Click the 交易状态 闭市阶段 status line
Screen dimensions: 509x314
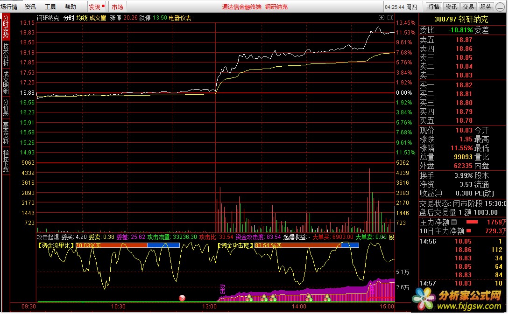click(x=462, y=203)
